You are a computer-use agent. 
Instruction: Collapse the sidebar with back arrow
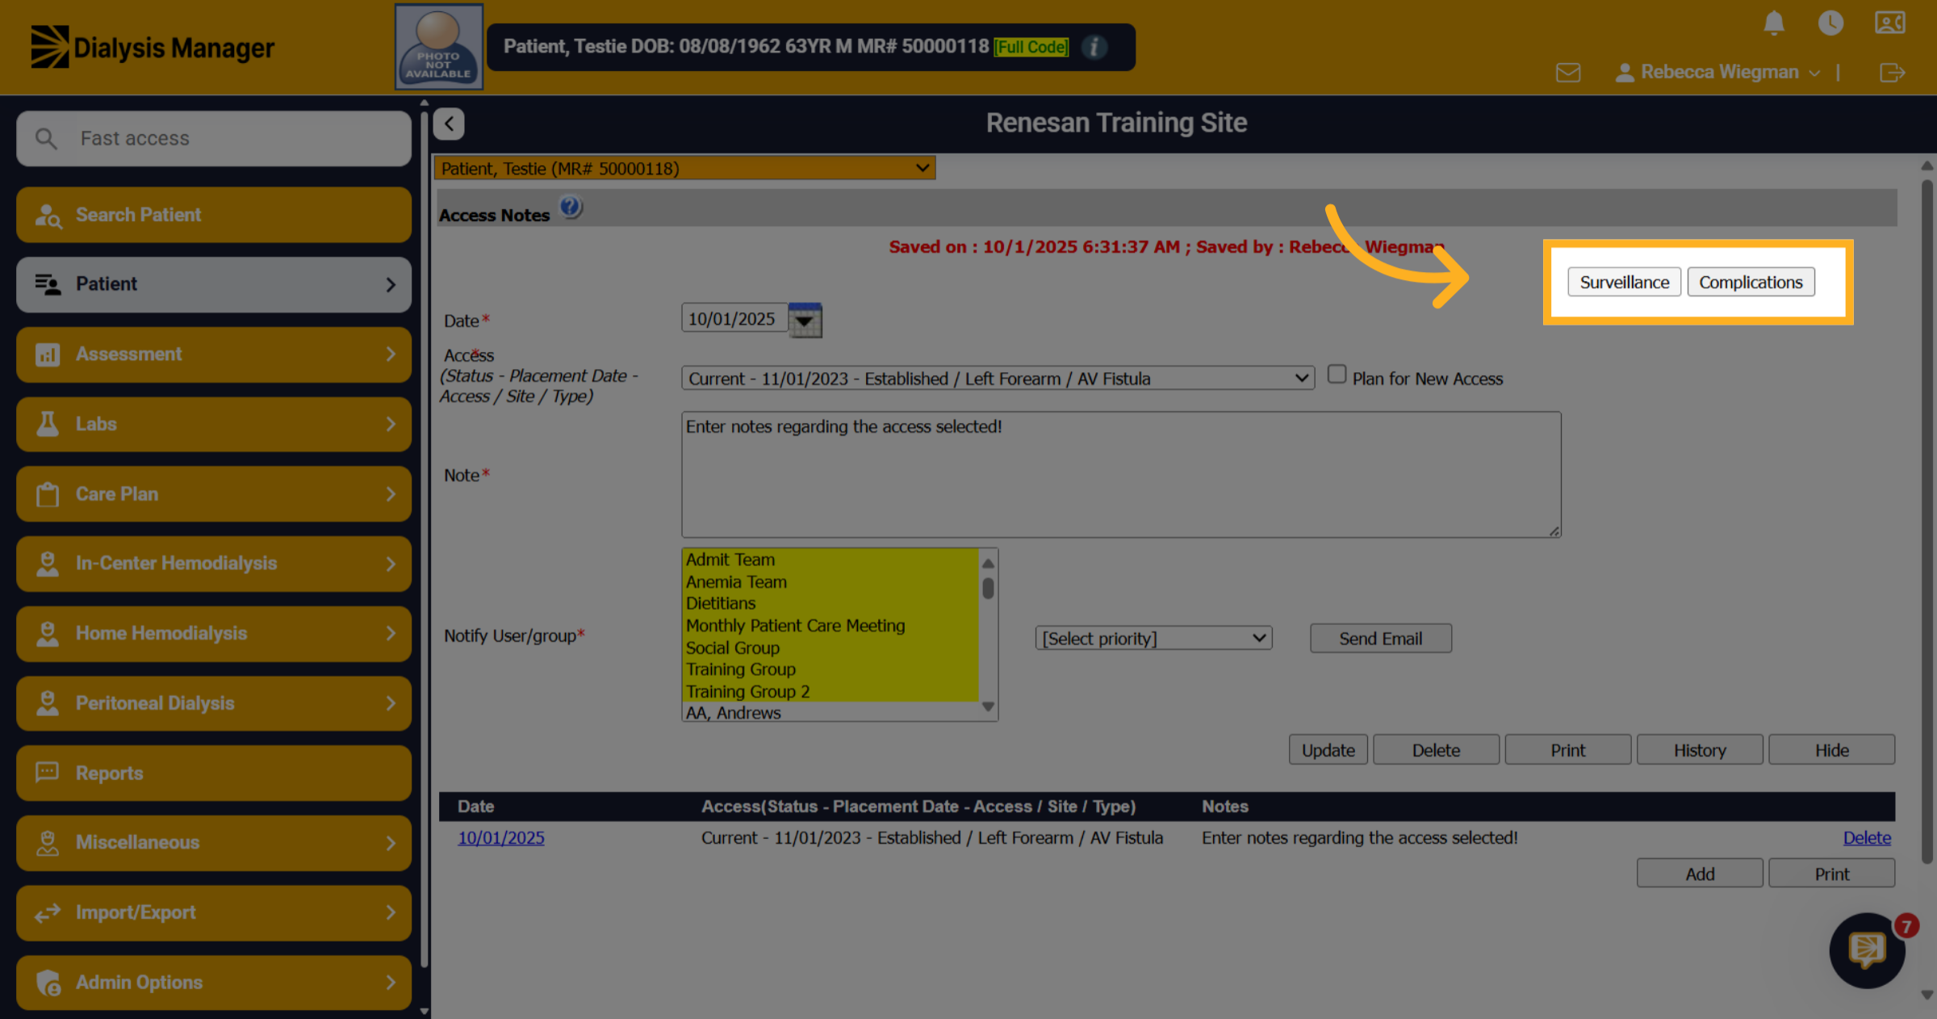(x=449, y=124)
